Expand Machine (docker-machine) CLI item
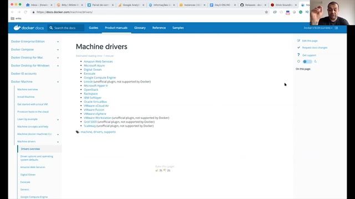Image resolution: width=355 pixels, height=199 pixels. 58,134
